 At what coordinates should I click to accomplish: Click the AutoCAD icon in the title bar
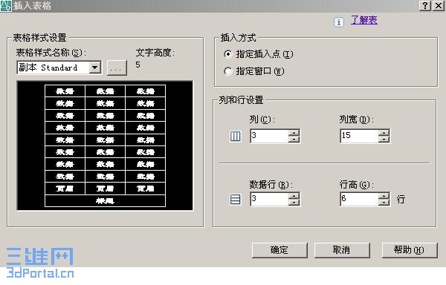click(x=6, y=5)
